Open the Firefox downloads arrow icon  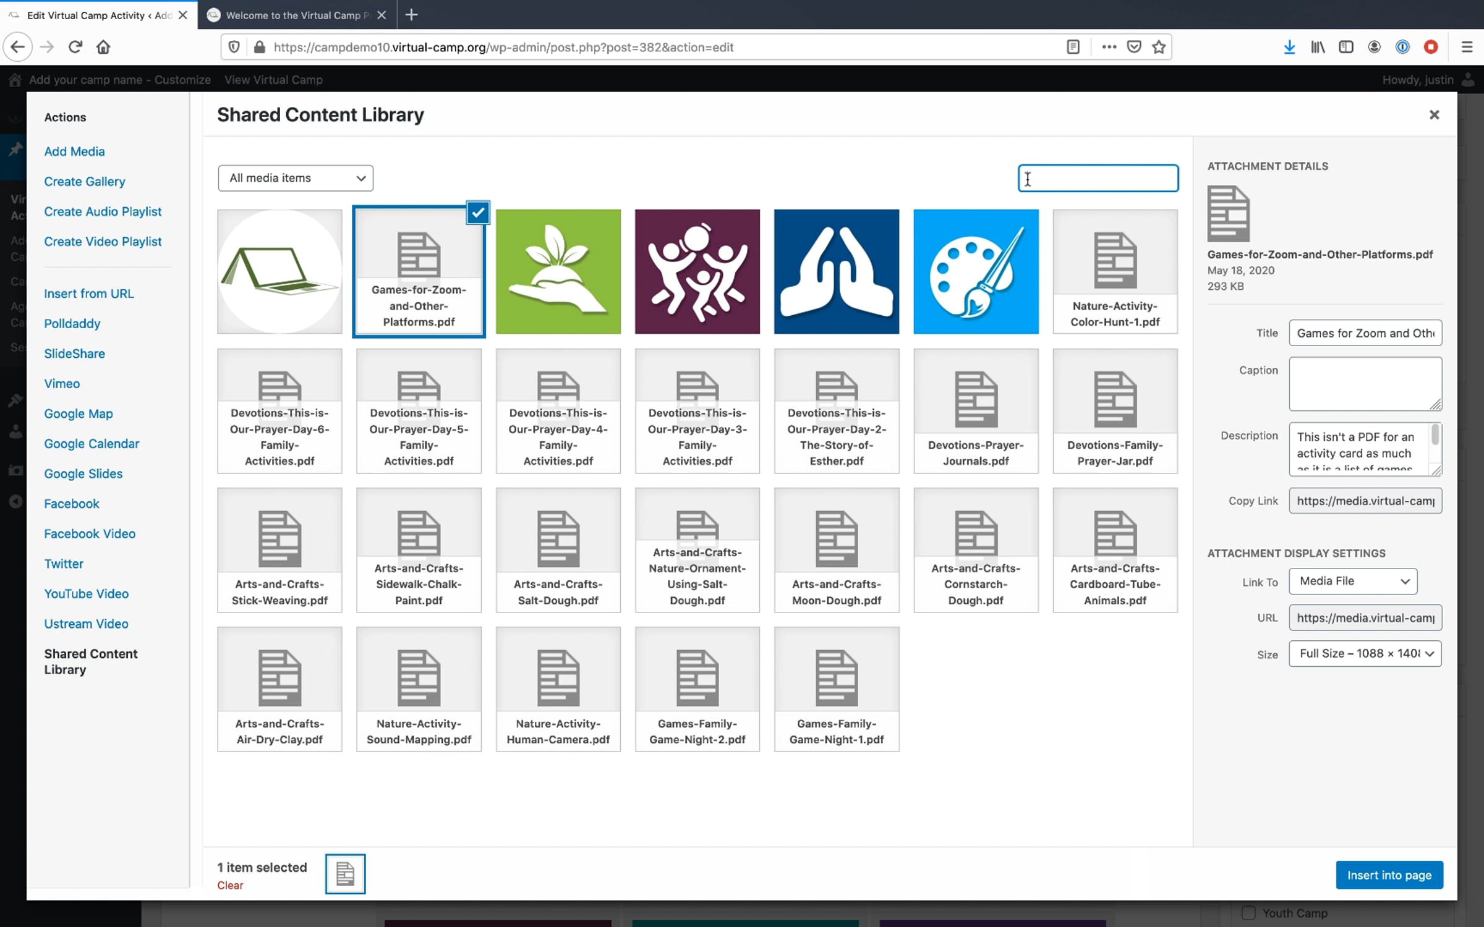pos(1289,47)
